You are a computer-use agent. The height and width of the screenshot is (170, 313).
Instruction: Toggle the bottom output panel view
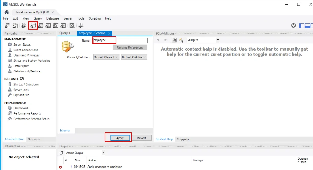pyautogui.click(x=307, y=25)
